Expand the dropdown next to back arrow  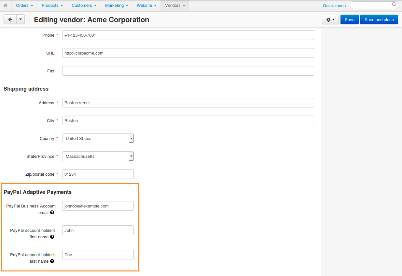(x=21, y=19)
